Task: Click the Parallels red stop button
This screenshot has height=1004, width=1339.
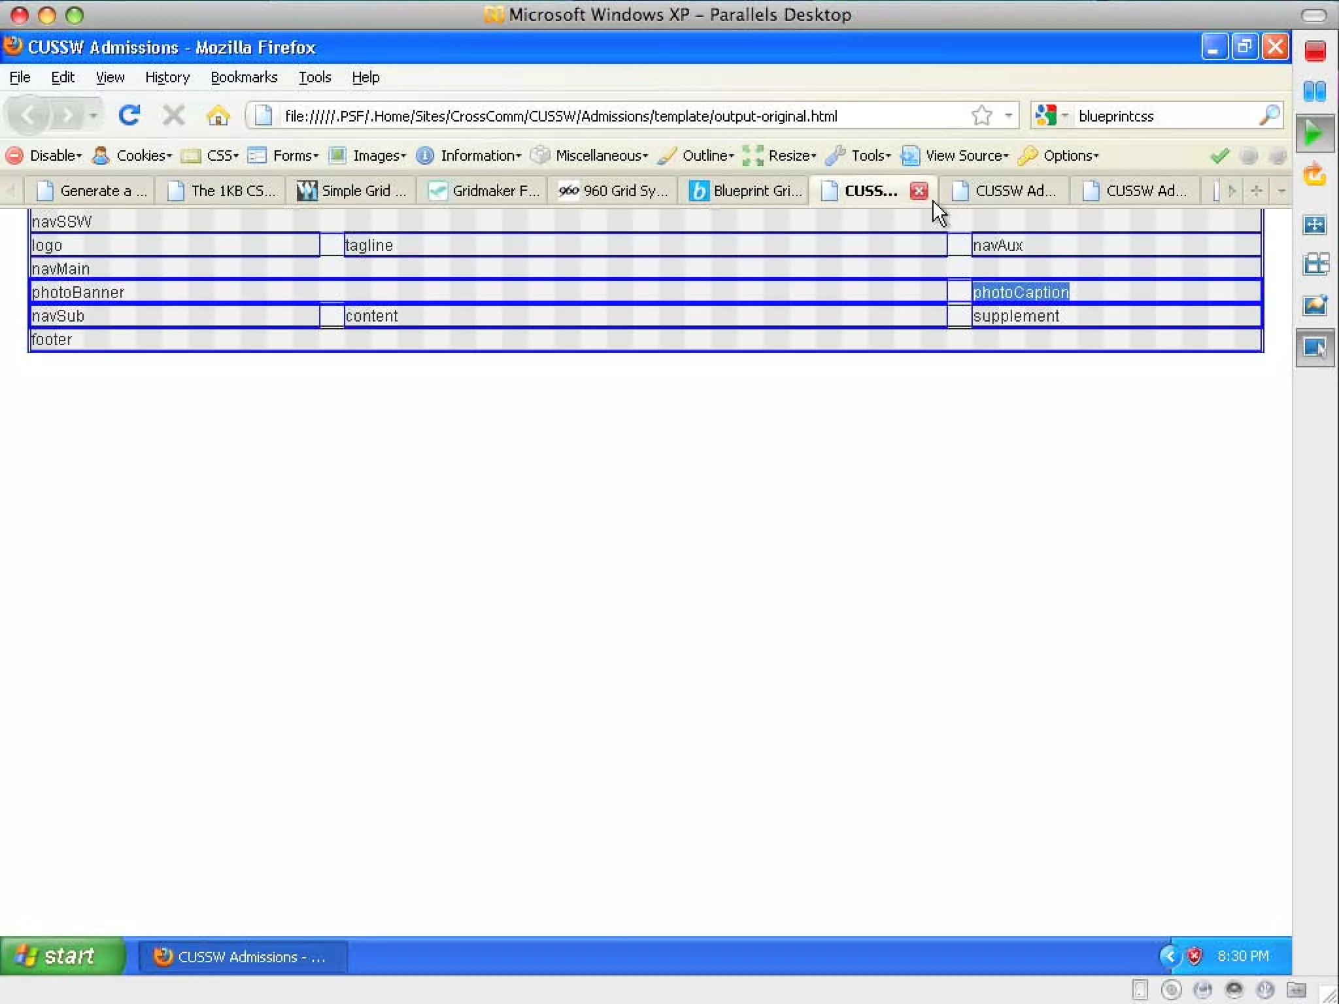Action: [x=1315, y=51]
